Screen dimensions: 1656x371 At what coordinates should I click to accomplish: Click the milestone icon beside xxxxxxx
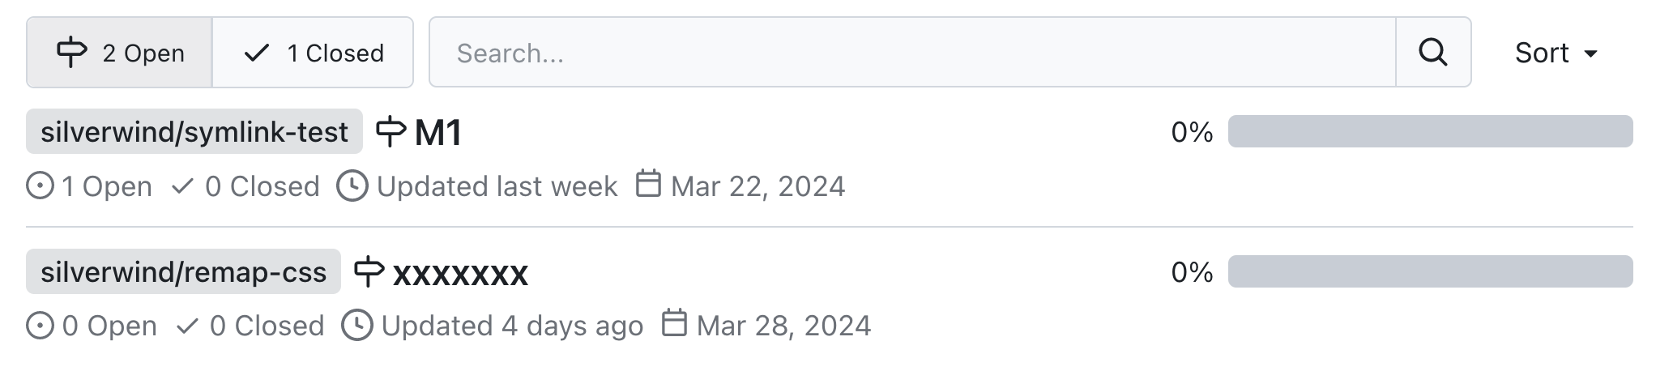[x=369, y=271]
